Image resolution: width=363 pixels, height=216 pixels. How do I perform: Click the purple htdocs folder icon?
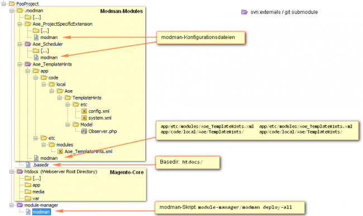point(20,171)
